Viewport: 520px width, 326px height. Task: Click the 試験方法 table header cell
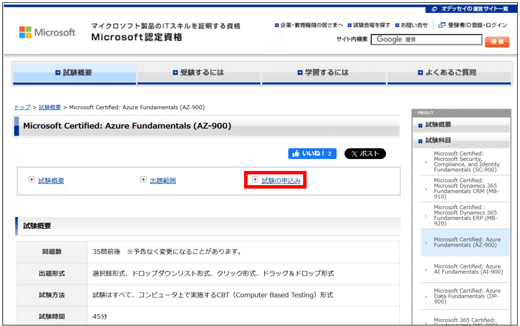52,295
